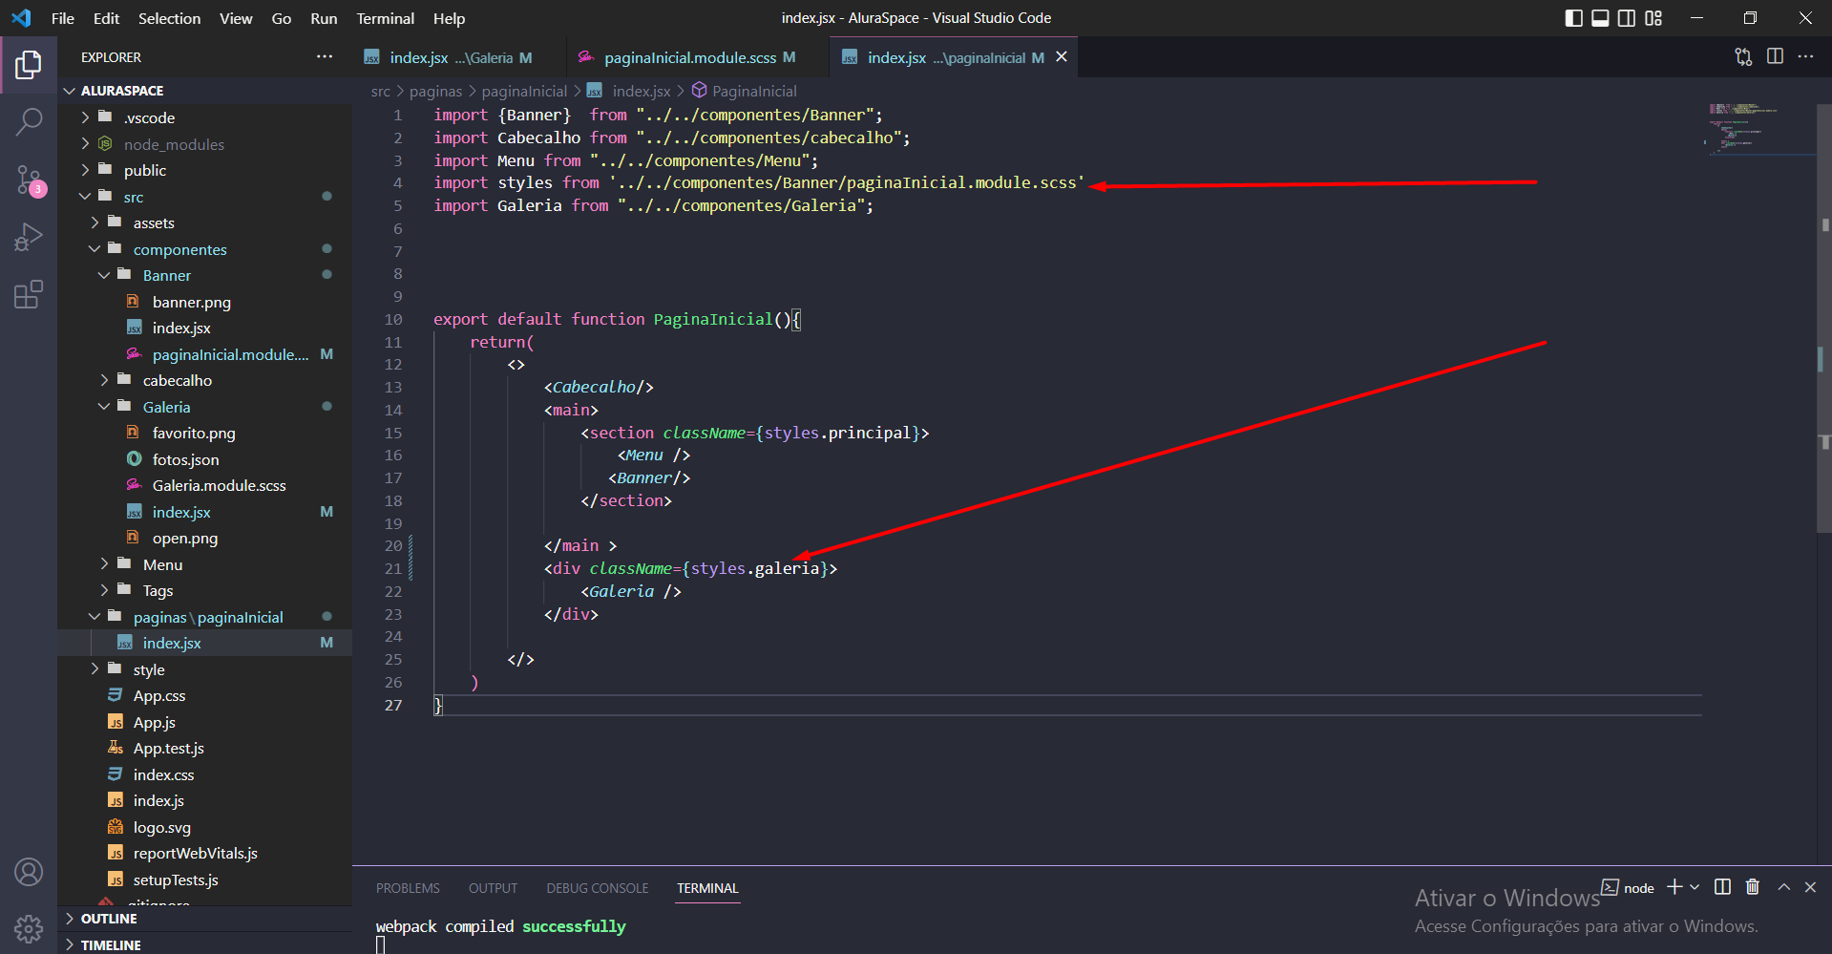Click the Visual Studio Code logo icon
Screen dimensions: 1832x954
21,18
